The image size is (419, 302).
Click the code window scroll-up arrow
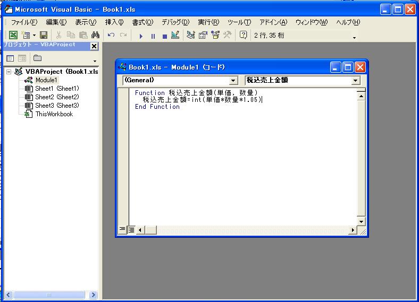(x=361, y=96)
